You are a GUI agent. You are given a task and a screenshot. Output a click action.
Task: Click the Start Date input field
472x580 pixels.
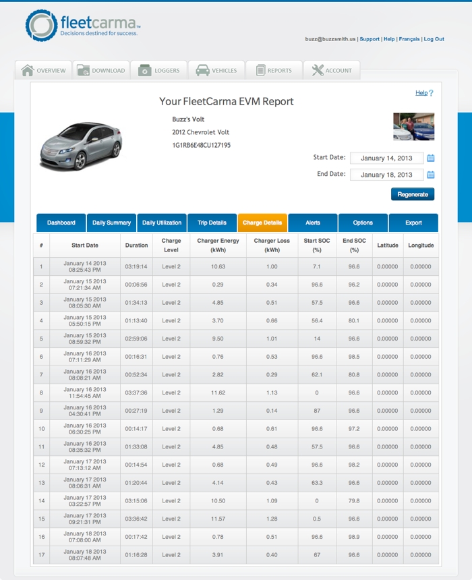click(x=386, y=158)
